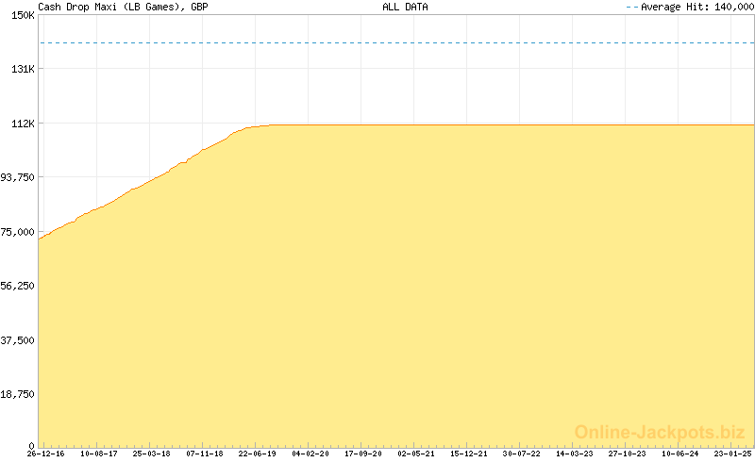Select the 04-02-20 x-axis date

[x=310, y=454]
